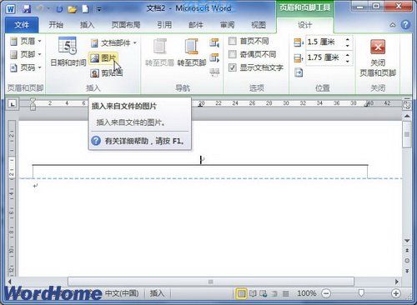Decrease header top distance spinner down

point(348,45)
